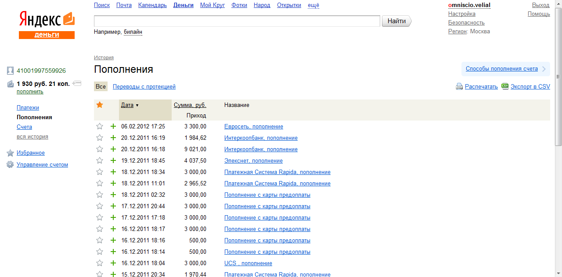Star the 20.12.2011 16:19 Интеркоопбанк row
Viewport: 562px width, 277px height.
(x=100, y=138)
